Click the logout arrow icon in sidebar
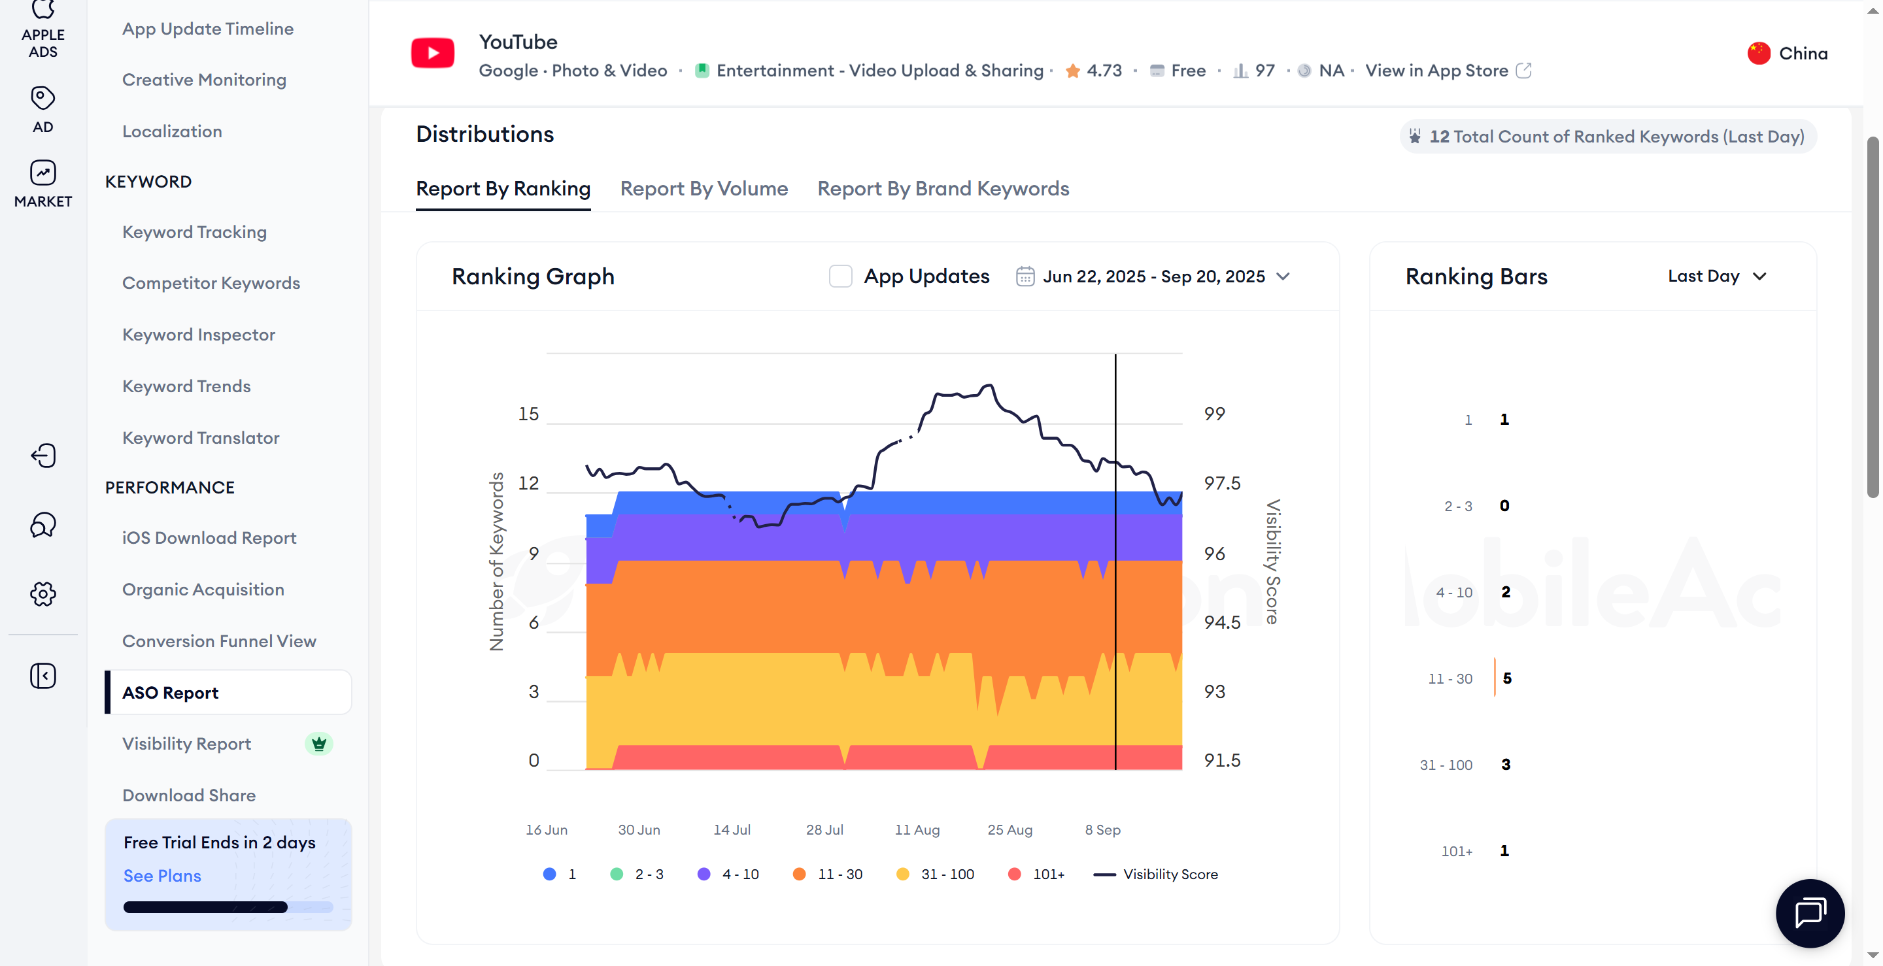The height and width of the screenshot is (966, 1883). tap(42, 456)
